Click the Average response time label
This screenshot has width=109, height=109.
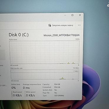point(32,84)
